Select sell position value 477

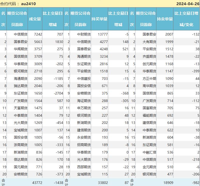pyautogui.click(x=170, y=174)
